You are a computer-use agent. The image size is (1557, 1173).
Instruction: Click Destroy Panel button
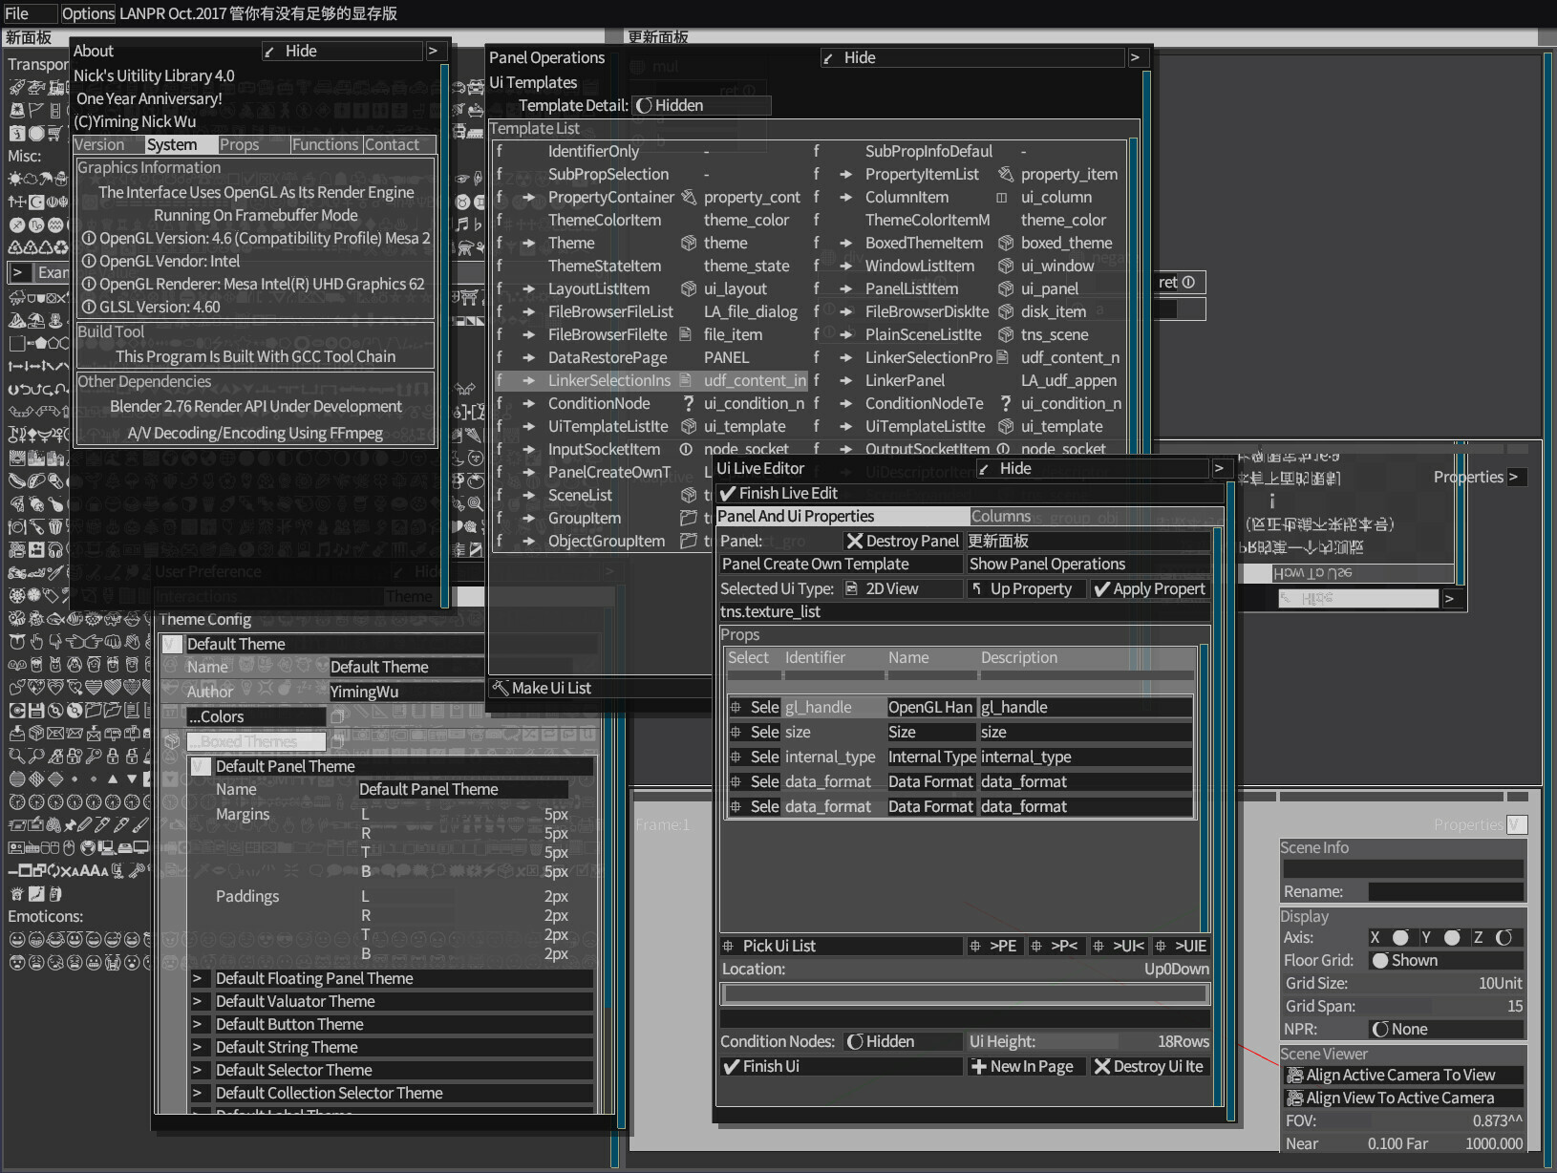click(903, 541)
